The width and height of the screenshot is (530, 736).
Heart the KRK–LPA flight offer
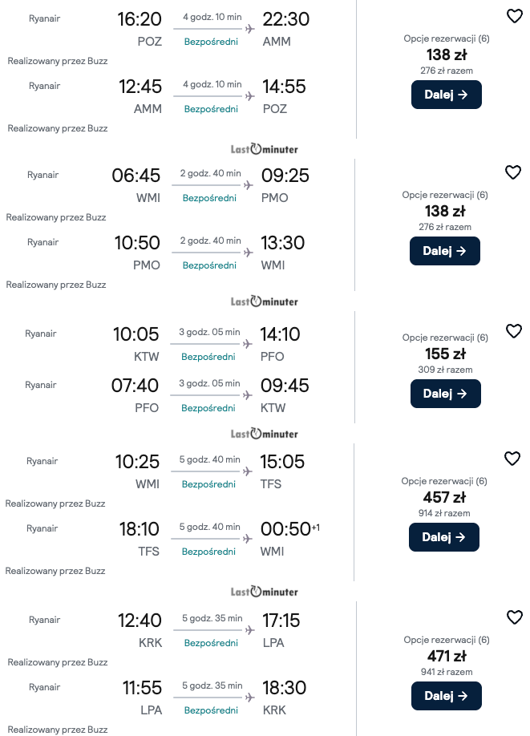[515, 617]
